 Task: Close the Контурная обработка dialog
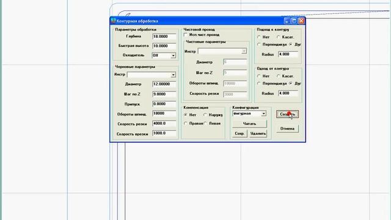(301, 21)
